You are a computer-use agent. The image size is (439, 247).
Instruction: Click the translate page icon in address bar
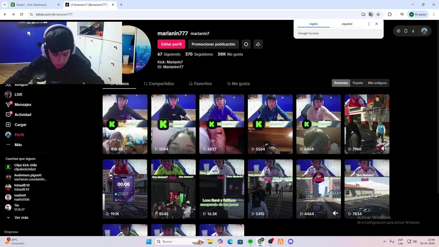[371, 14]
